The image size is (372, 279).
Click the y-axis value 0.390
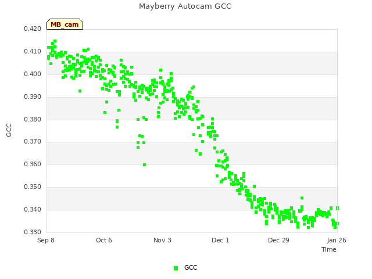tap(33, 97)
